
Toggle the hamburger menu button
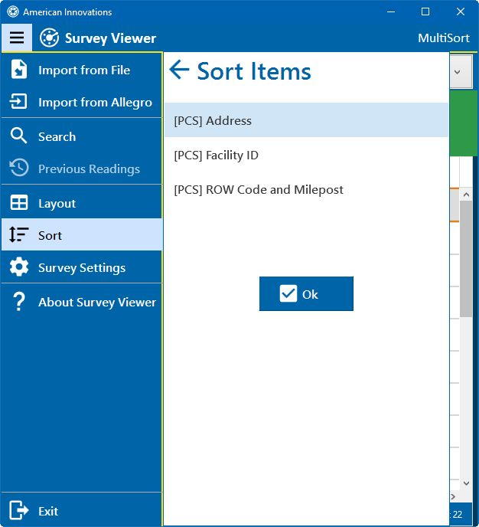[16, 38]
